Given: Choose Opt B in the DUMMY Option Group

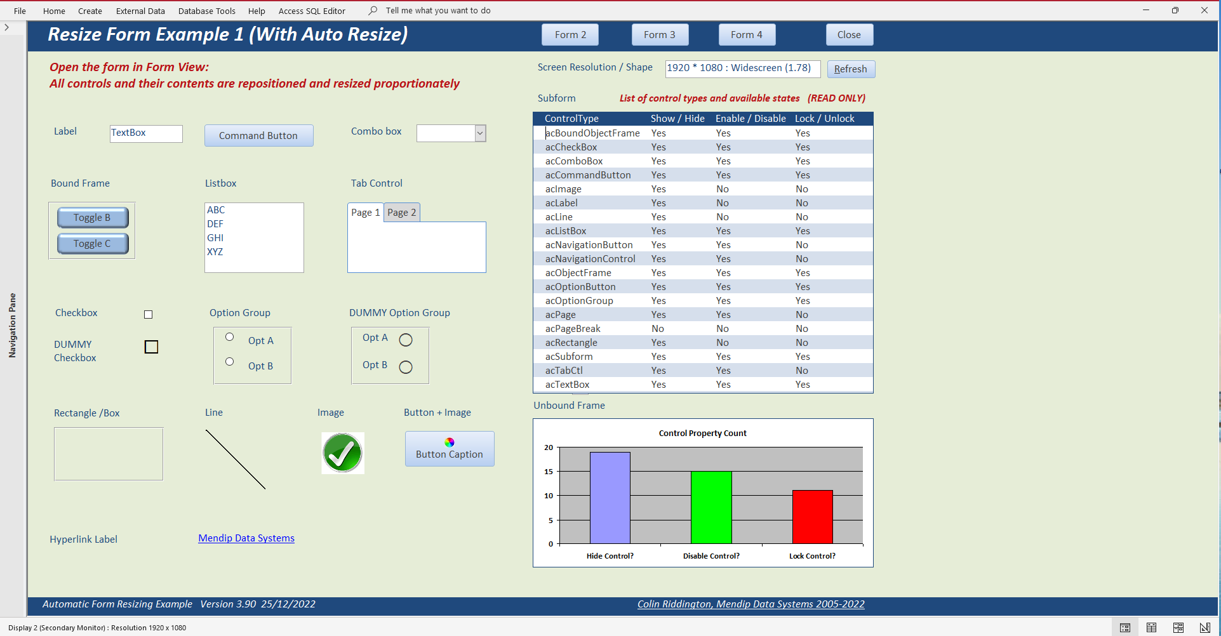Looking at the screenshot, I should 406,367.
